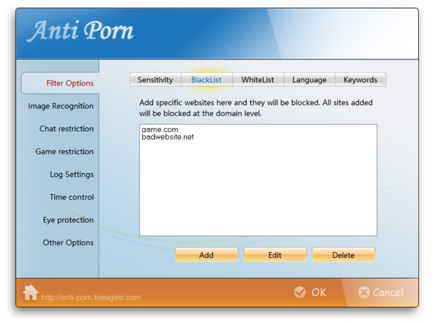This screenshot has width=433, height=322.
Task: Open the Keywords tab
Action: click(x=360, y=80)
